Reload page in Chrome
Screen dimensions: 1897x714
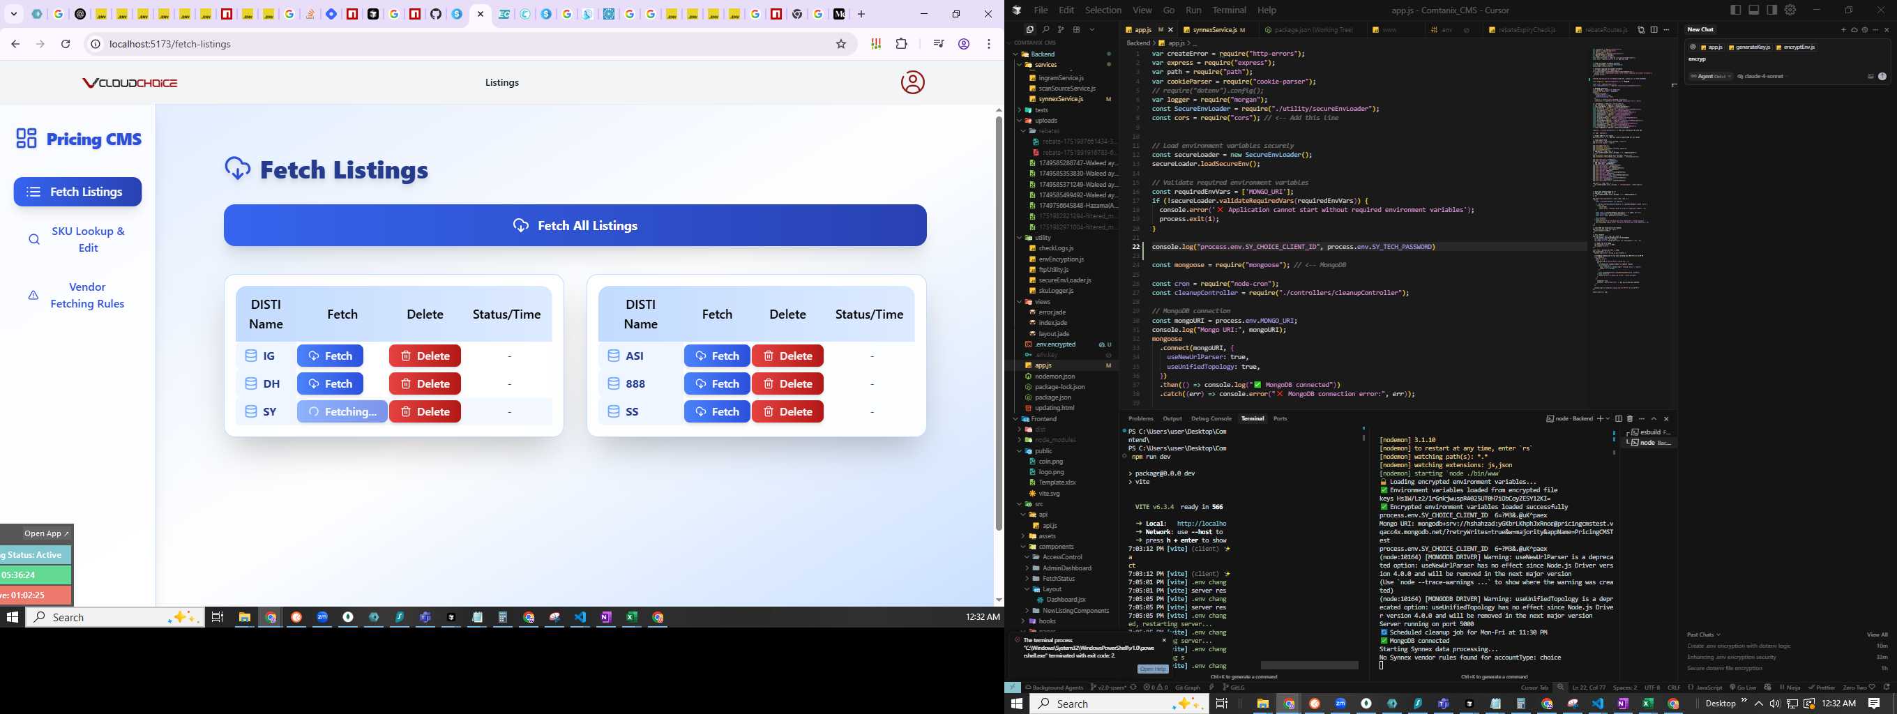tap(66, 44)
